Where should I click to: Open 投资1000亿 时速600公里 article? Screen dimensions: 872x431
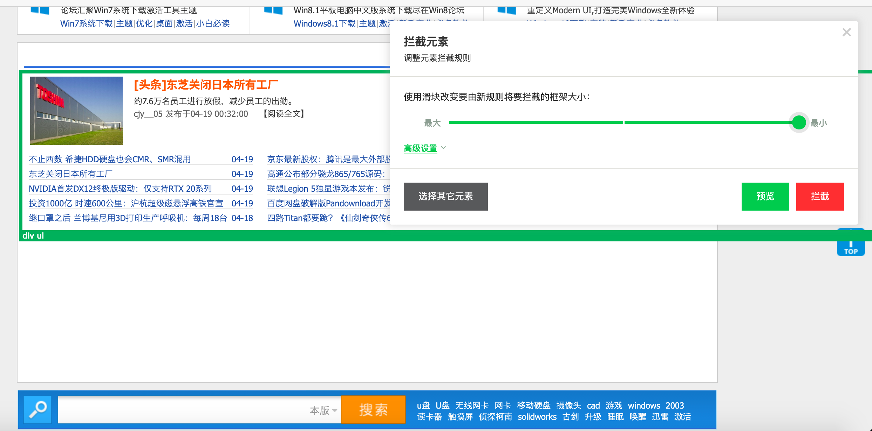(x=126, y=203)
